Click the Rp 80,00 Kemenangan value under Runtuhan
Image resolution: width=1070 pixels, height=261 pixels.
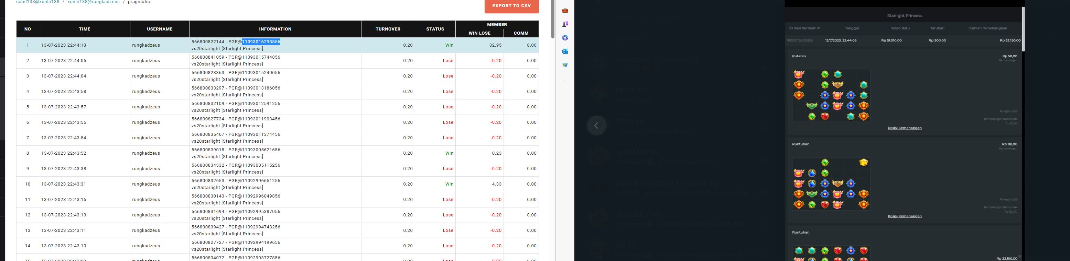coord(1009,144)
